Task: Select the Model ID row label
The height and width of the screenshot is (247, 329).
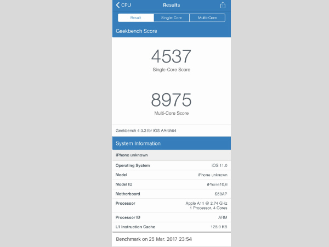Action: 124,184
